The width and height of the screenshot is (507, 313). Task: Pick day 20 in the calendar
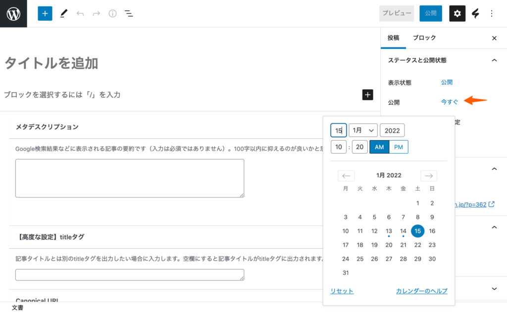389,245
